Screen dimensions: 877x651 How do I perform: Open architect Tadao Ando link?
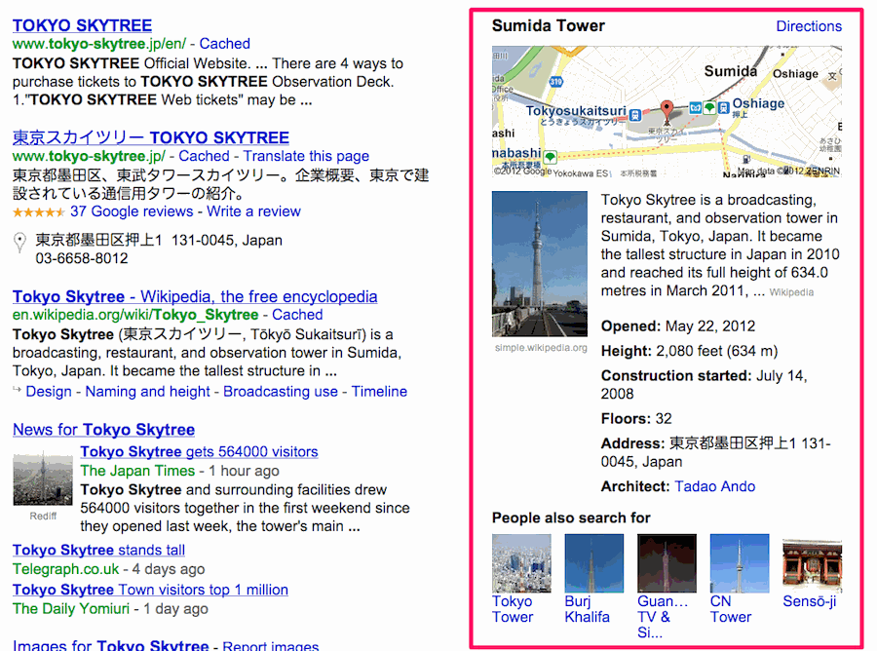[x=714, y=486]
